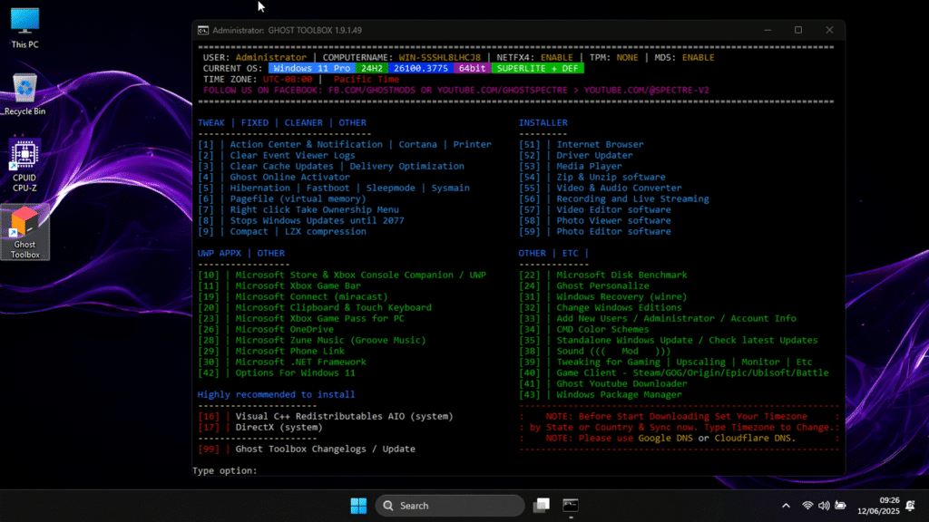Click the text 'Ghost Online Activator'
This screenshot has height=522, width=929.
289,177
